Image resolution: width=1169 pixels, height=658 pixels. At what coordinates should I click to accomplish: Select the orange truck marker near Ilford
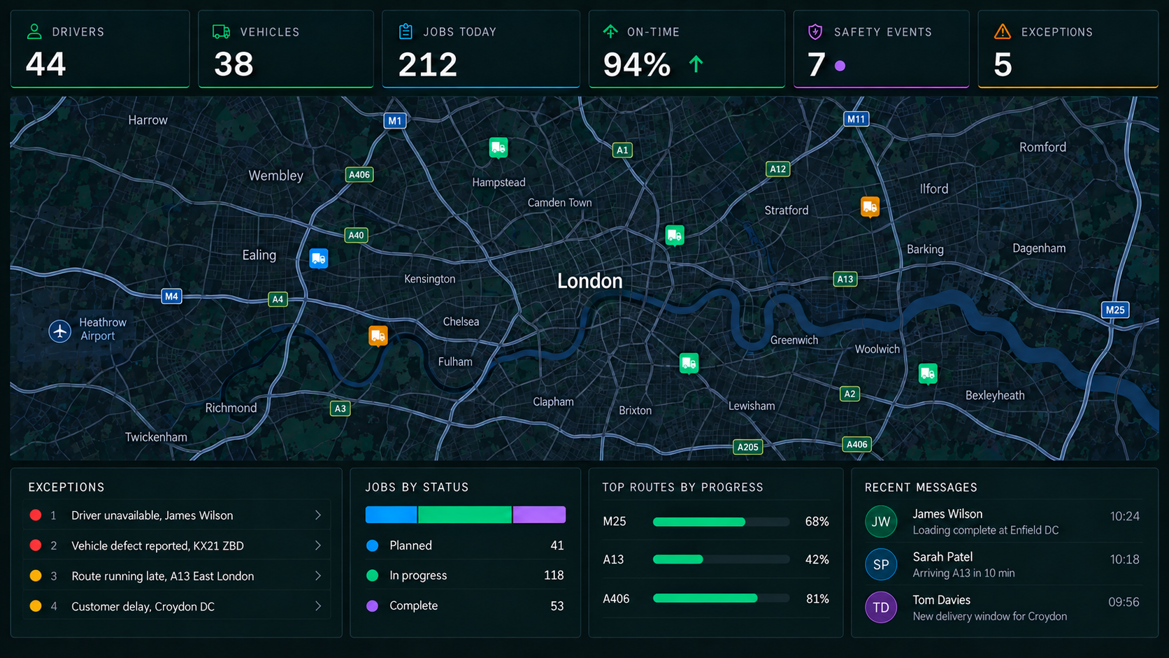[870, 207]
